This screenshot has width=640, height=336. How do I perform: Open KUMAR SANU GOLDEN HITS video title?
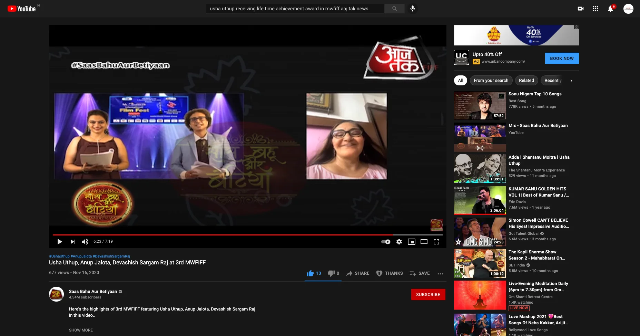(539, 192)
